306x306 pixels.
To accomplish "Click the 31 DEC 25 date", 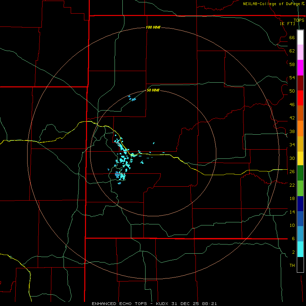I will [186, 304].
